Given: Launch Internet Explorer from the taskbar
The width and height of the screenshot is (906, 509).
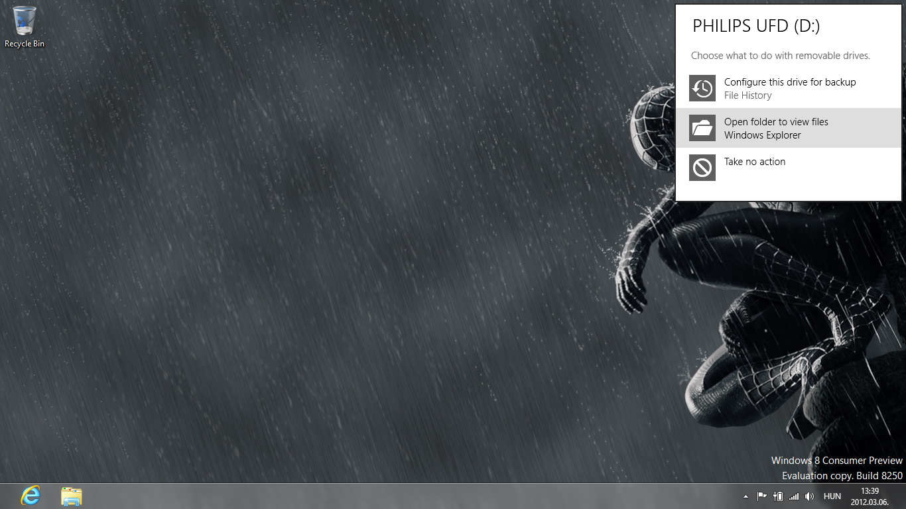Looking at the screenshot, I should (x=31, y=496).
